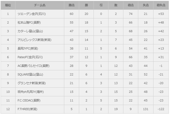Click team name 松本山雅FC(長野)
Image resolution: width=170 pixels, height=115 pixels.
click(29, 22)
